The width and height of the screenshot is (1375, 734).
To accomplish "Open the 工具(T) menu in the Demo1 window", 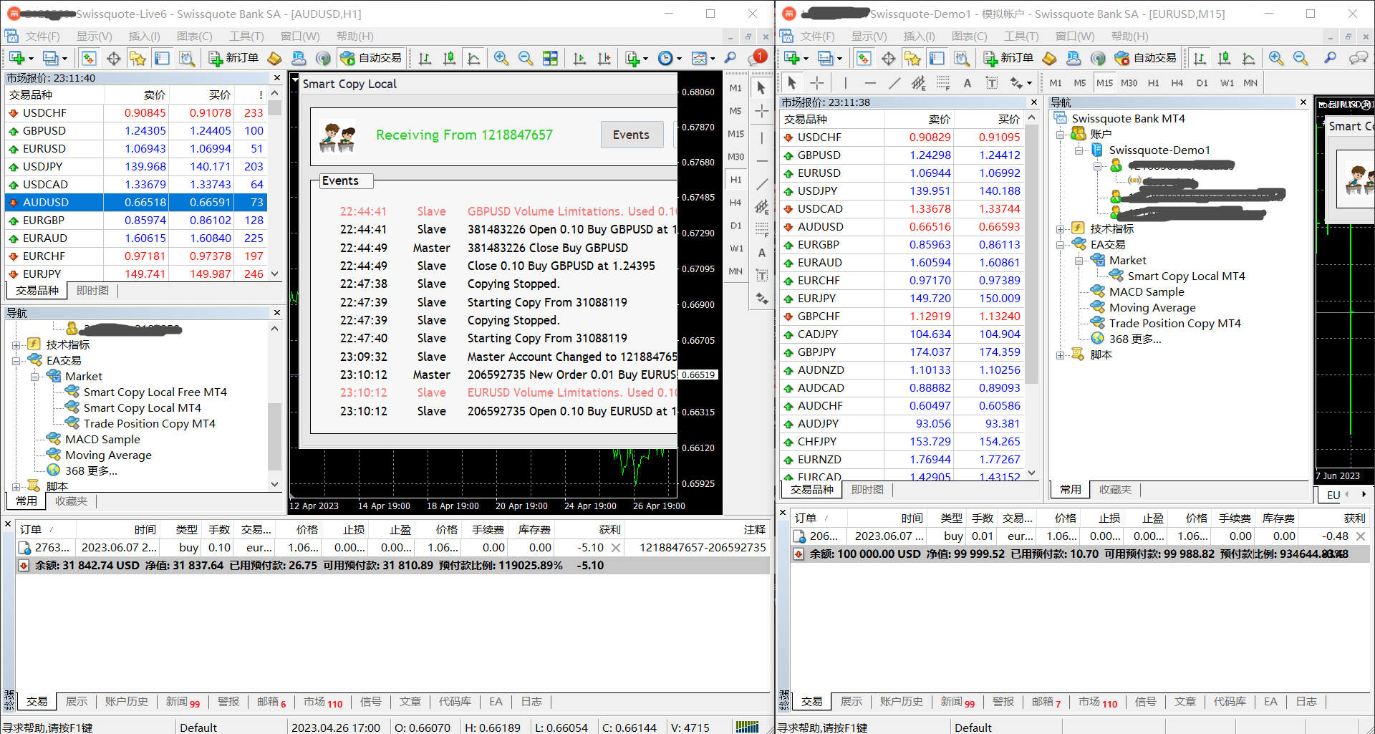I will tap(1021, 37).
